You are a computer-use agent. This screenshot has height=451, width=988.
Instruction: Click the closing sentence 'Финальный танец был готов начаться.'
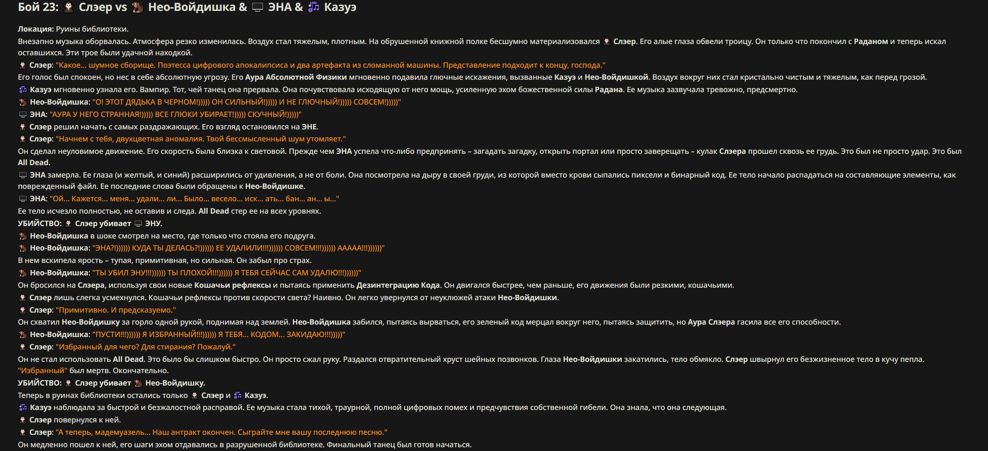[399, 445]
